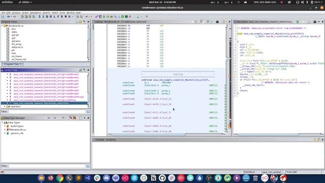This screenshot has width=325, height=183.
Task: Select the .bss section in Program Trees
Action: coord(13,29)
